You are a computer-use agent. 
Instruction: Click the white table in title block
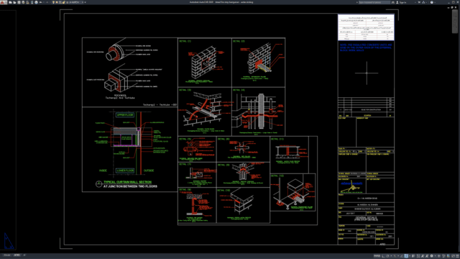click(x=366, y=27)
